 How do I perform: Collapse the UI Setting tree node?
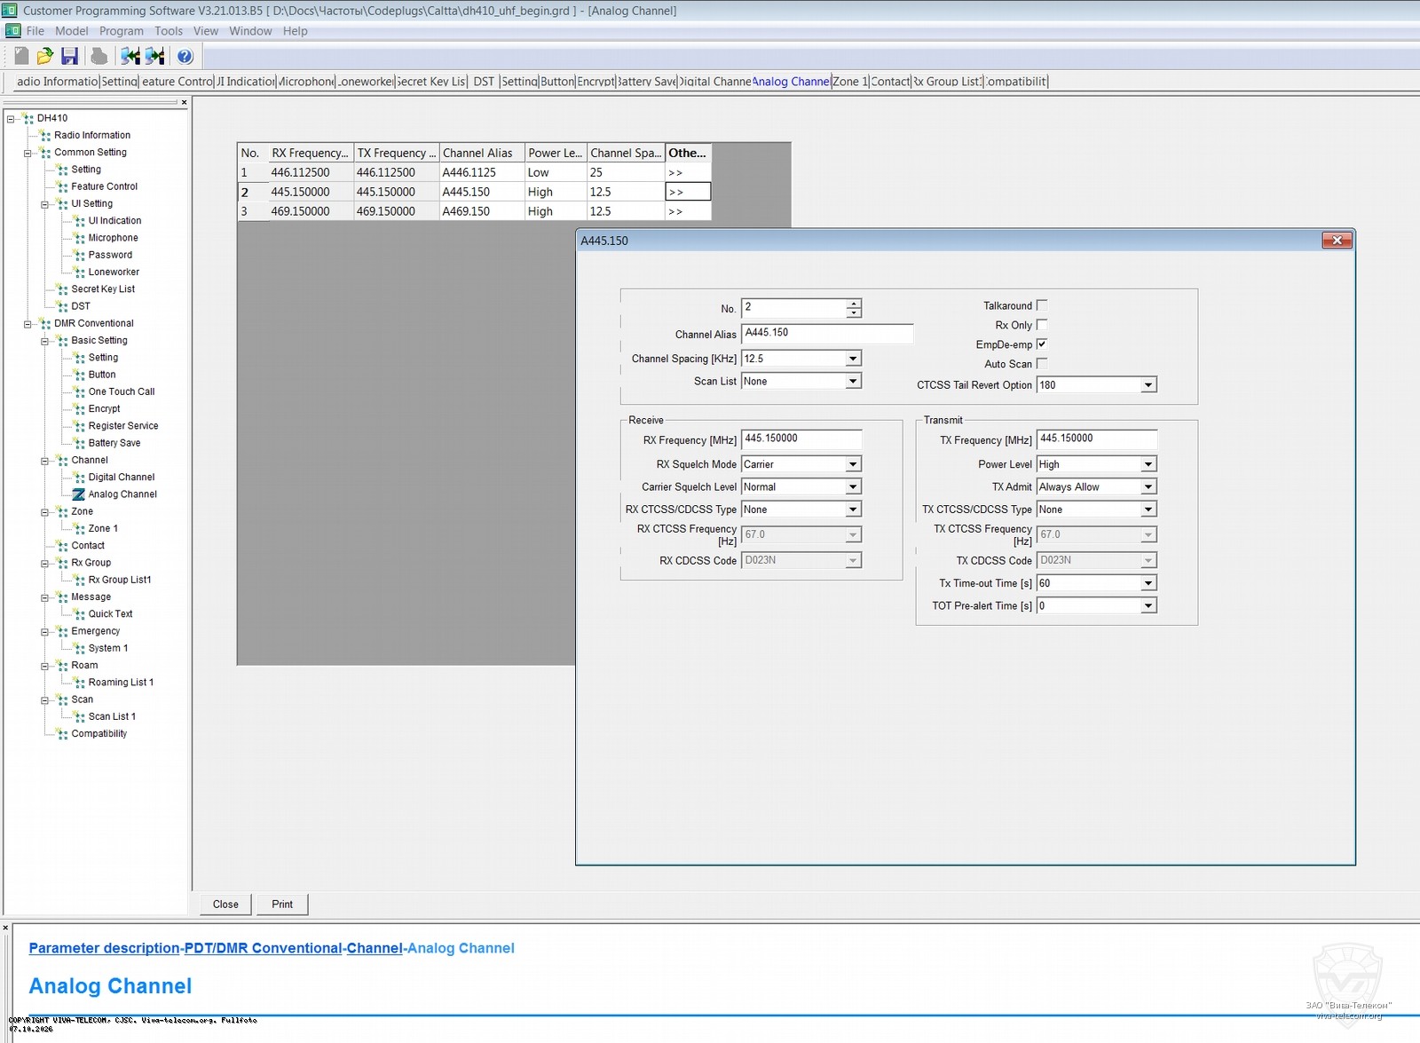click(44, 204)
